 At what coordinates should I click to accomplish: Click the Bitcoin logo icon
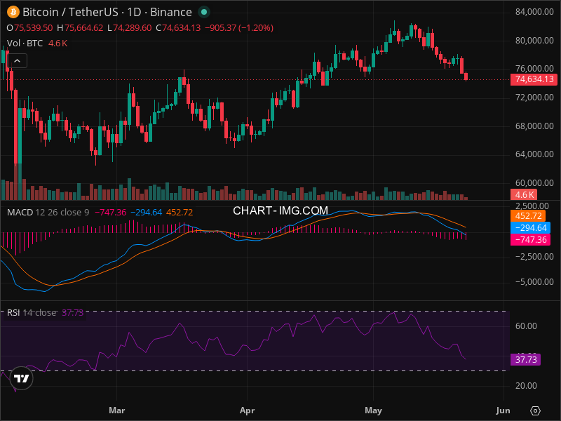click(13, 12)
